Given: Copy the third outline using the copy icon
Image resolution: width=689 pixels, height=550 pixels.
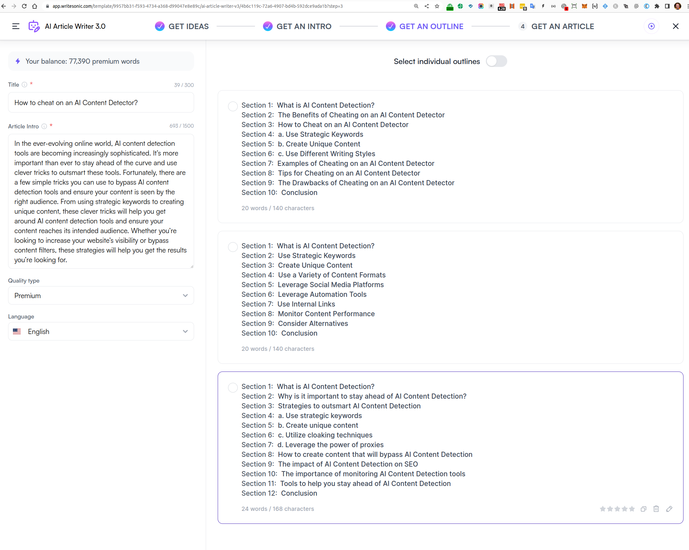Looking at the screenshot, I should pyautogui.click(x=643, y=509).
